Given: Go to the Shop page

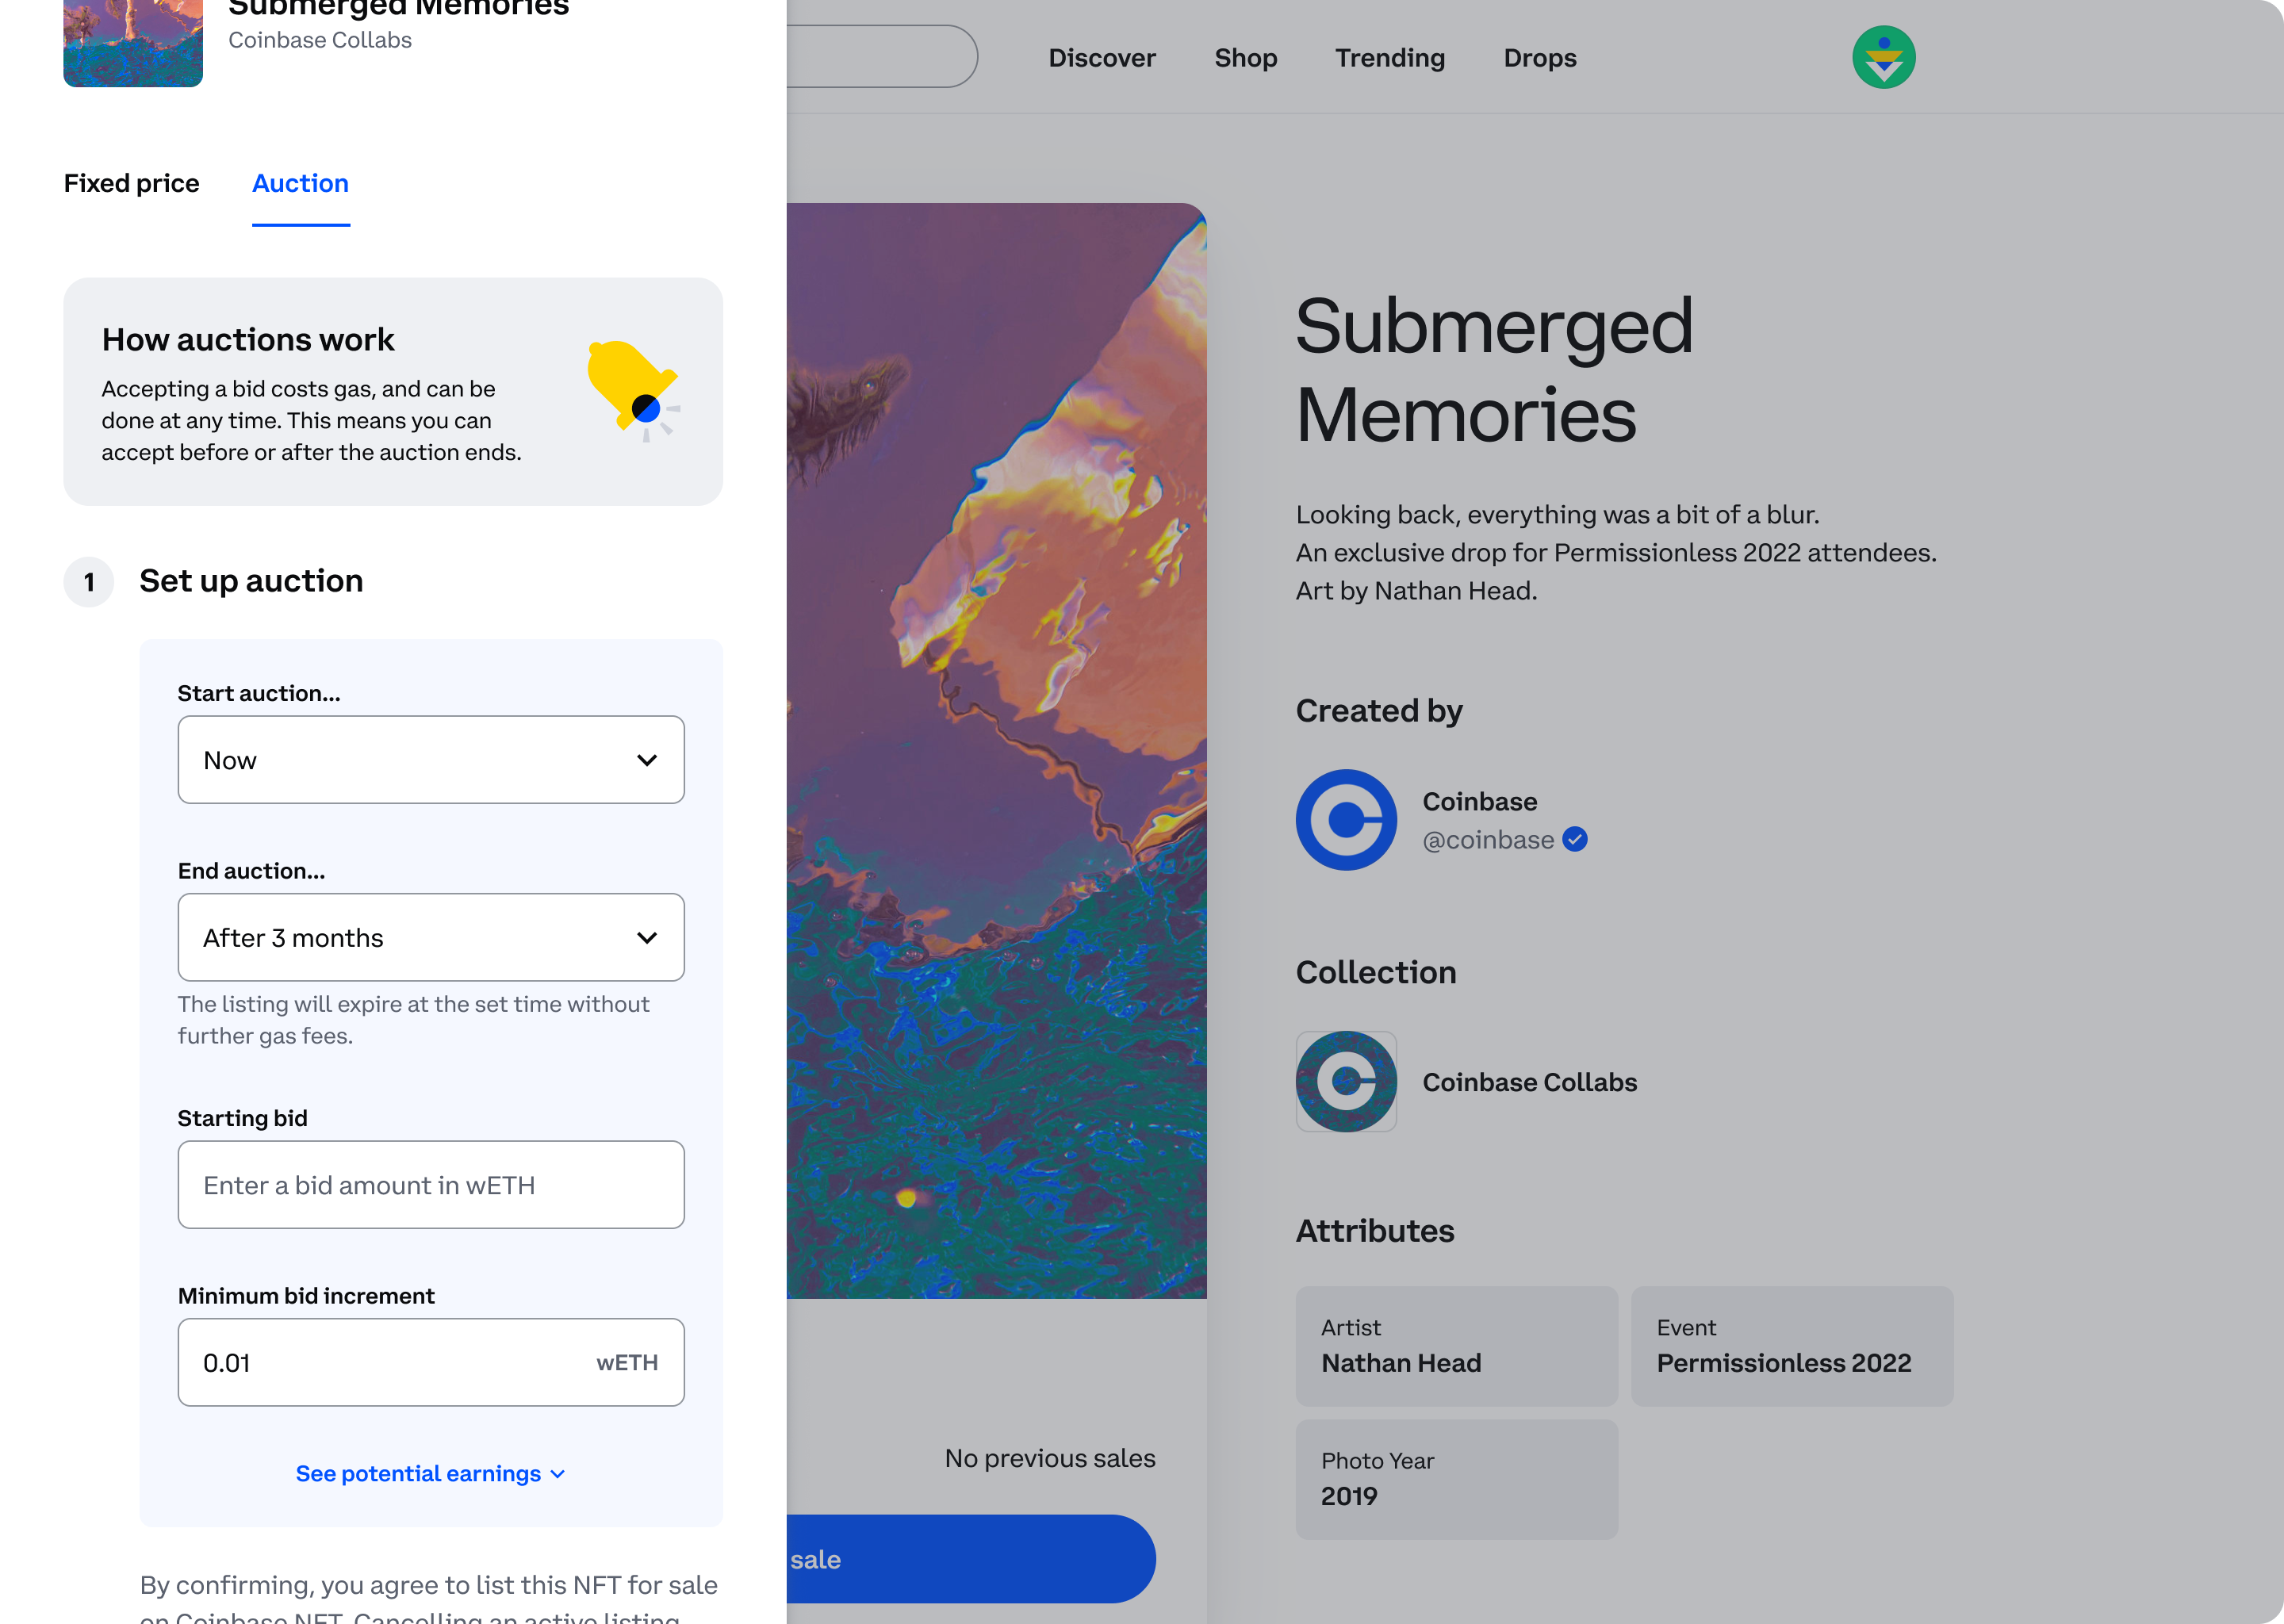Looking at the screenshot, I should [1245, 58].
